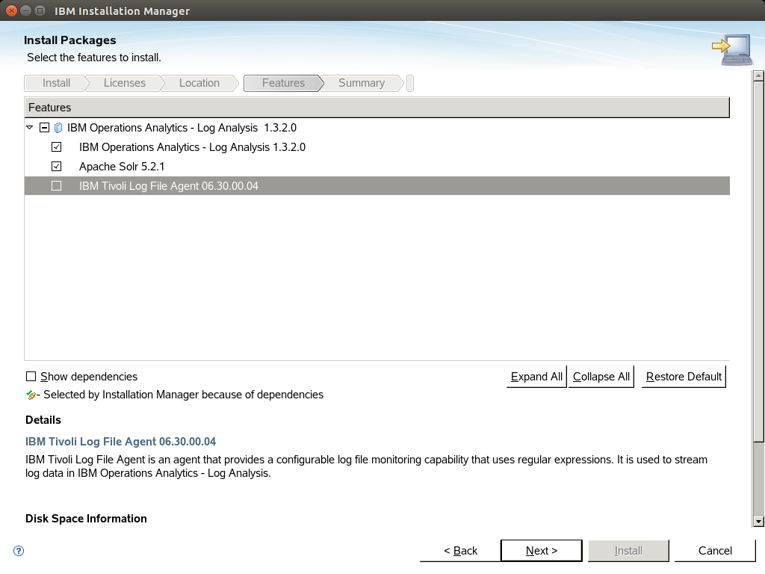Click the Details heading IBM Tivoli Log File Agent 06.30.00.04
Screen dimensions: 765x574
[120, 442]
